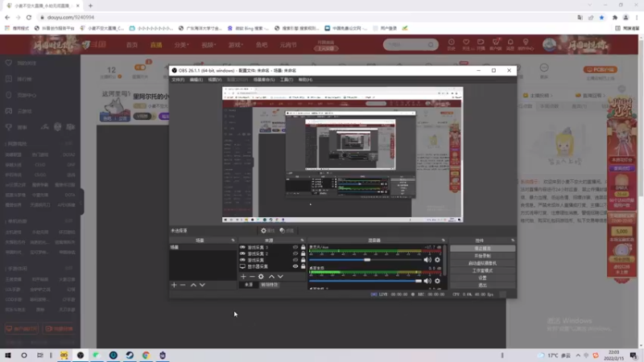Click the Douyu search magnifier icon
This screenshot has height=362, width=644.
pyautogui.click(x=431, y=44)
